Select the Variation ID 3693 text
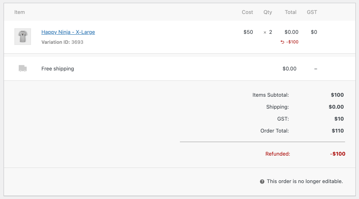This screenshot has width=359, height=199. (62, 42)
